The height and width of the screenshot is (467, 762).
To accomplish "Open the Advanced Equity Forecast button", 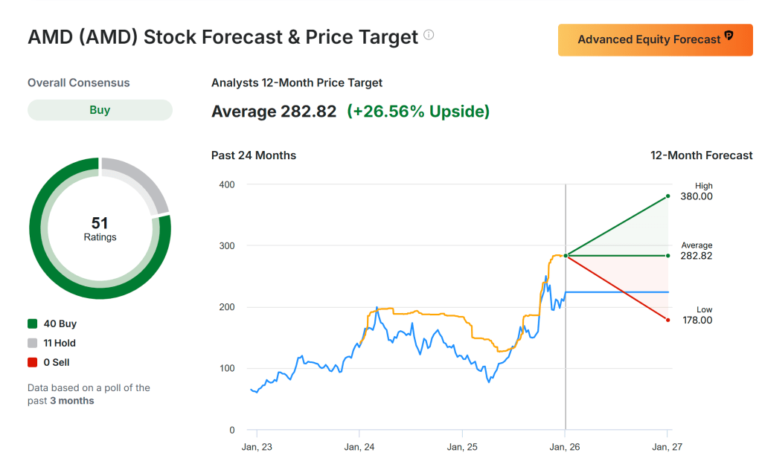I will click(656, 39).
